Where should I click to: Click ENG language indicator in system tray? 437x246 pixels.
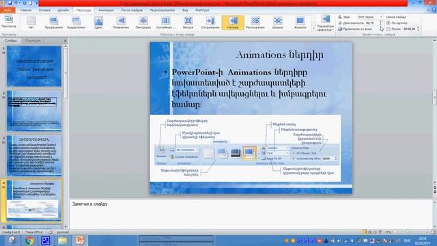click(x=408, y=241)
